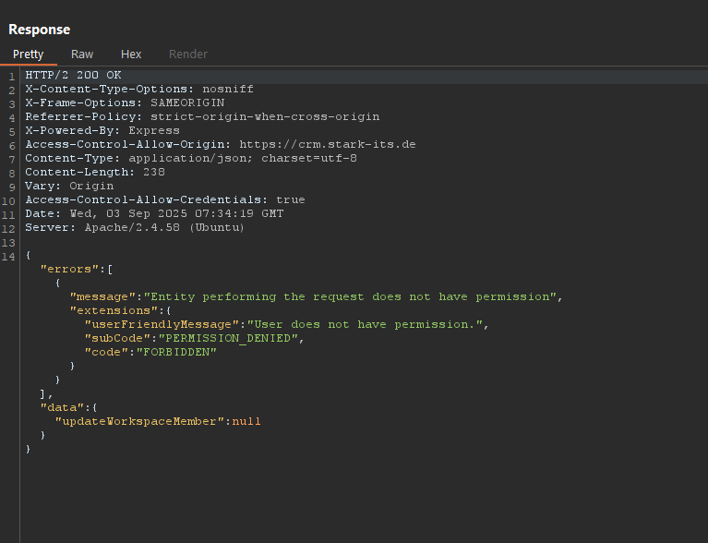Click the "data" JSON key

[x=63, y=407]
